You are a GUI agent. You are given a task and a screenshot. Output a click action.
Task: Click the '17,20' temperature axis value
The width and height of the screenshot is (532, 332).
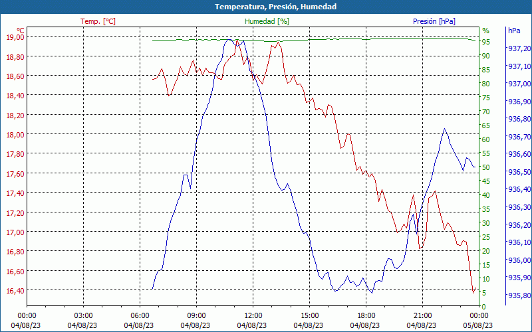[x=15, y=212]
